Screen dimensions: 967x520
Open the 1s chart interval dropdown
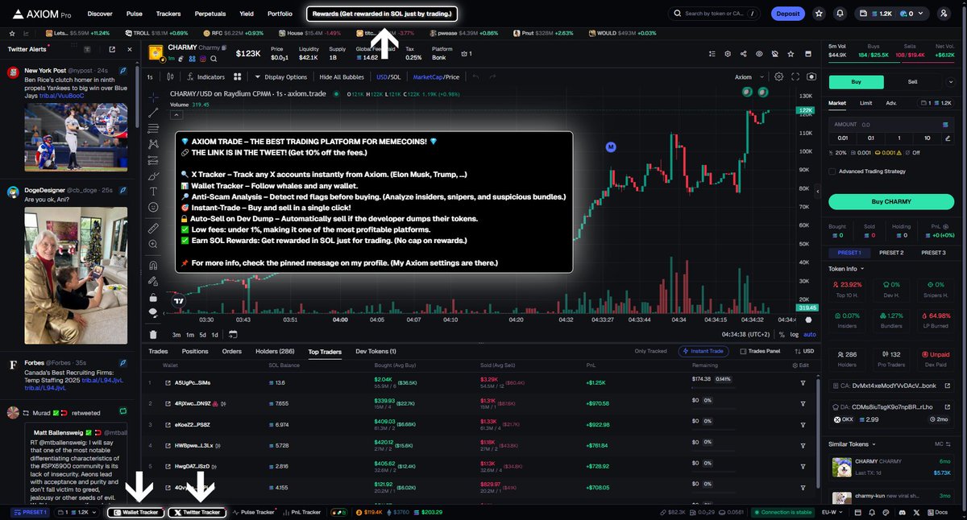pos(150,77)
